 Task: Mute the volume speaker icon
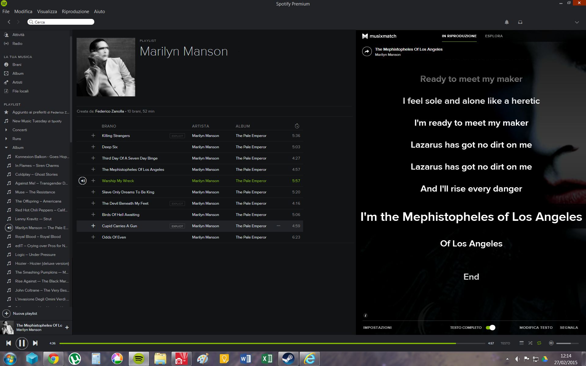coord(551,343)
